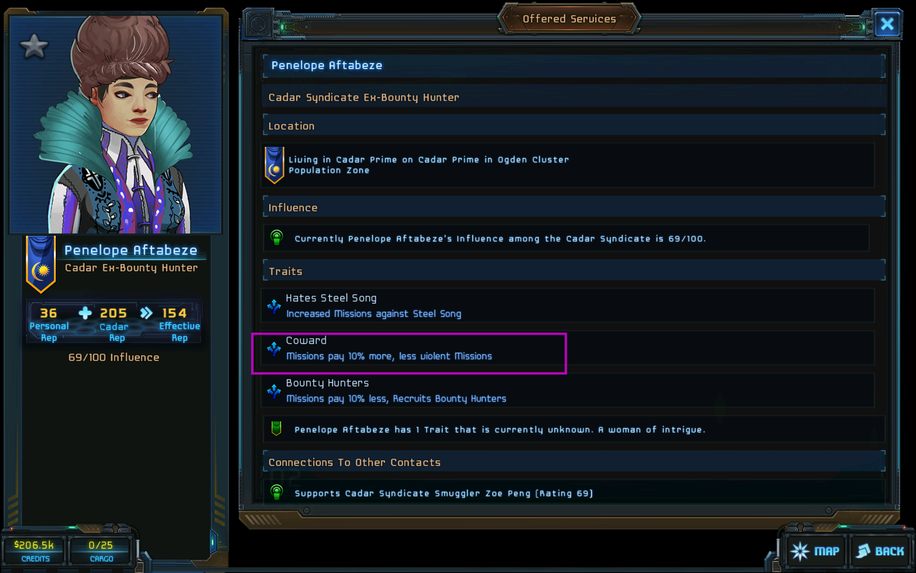Click the green Influence beacon icon
Viewport: 916px width, 573px height.
277,237
